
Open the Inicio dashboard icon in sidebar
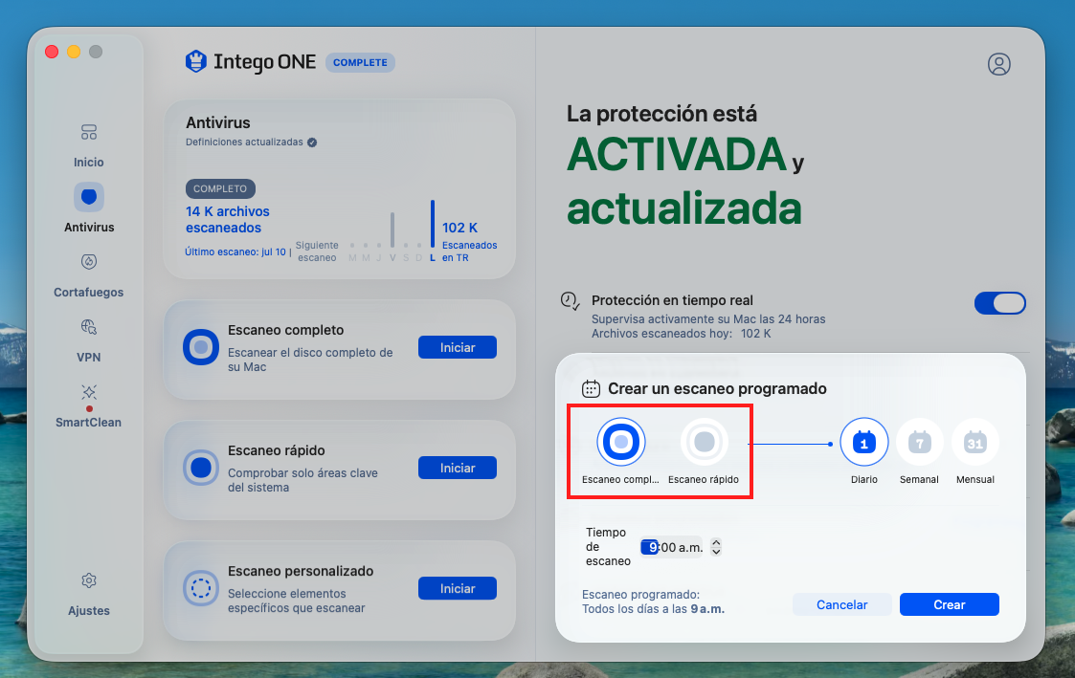click(88, 132)
